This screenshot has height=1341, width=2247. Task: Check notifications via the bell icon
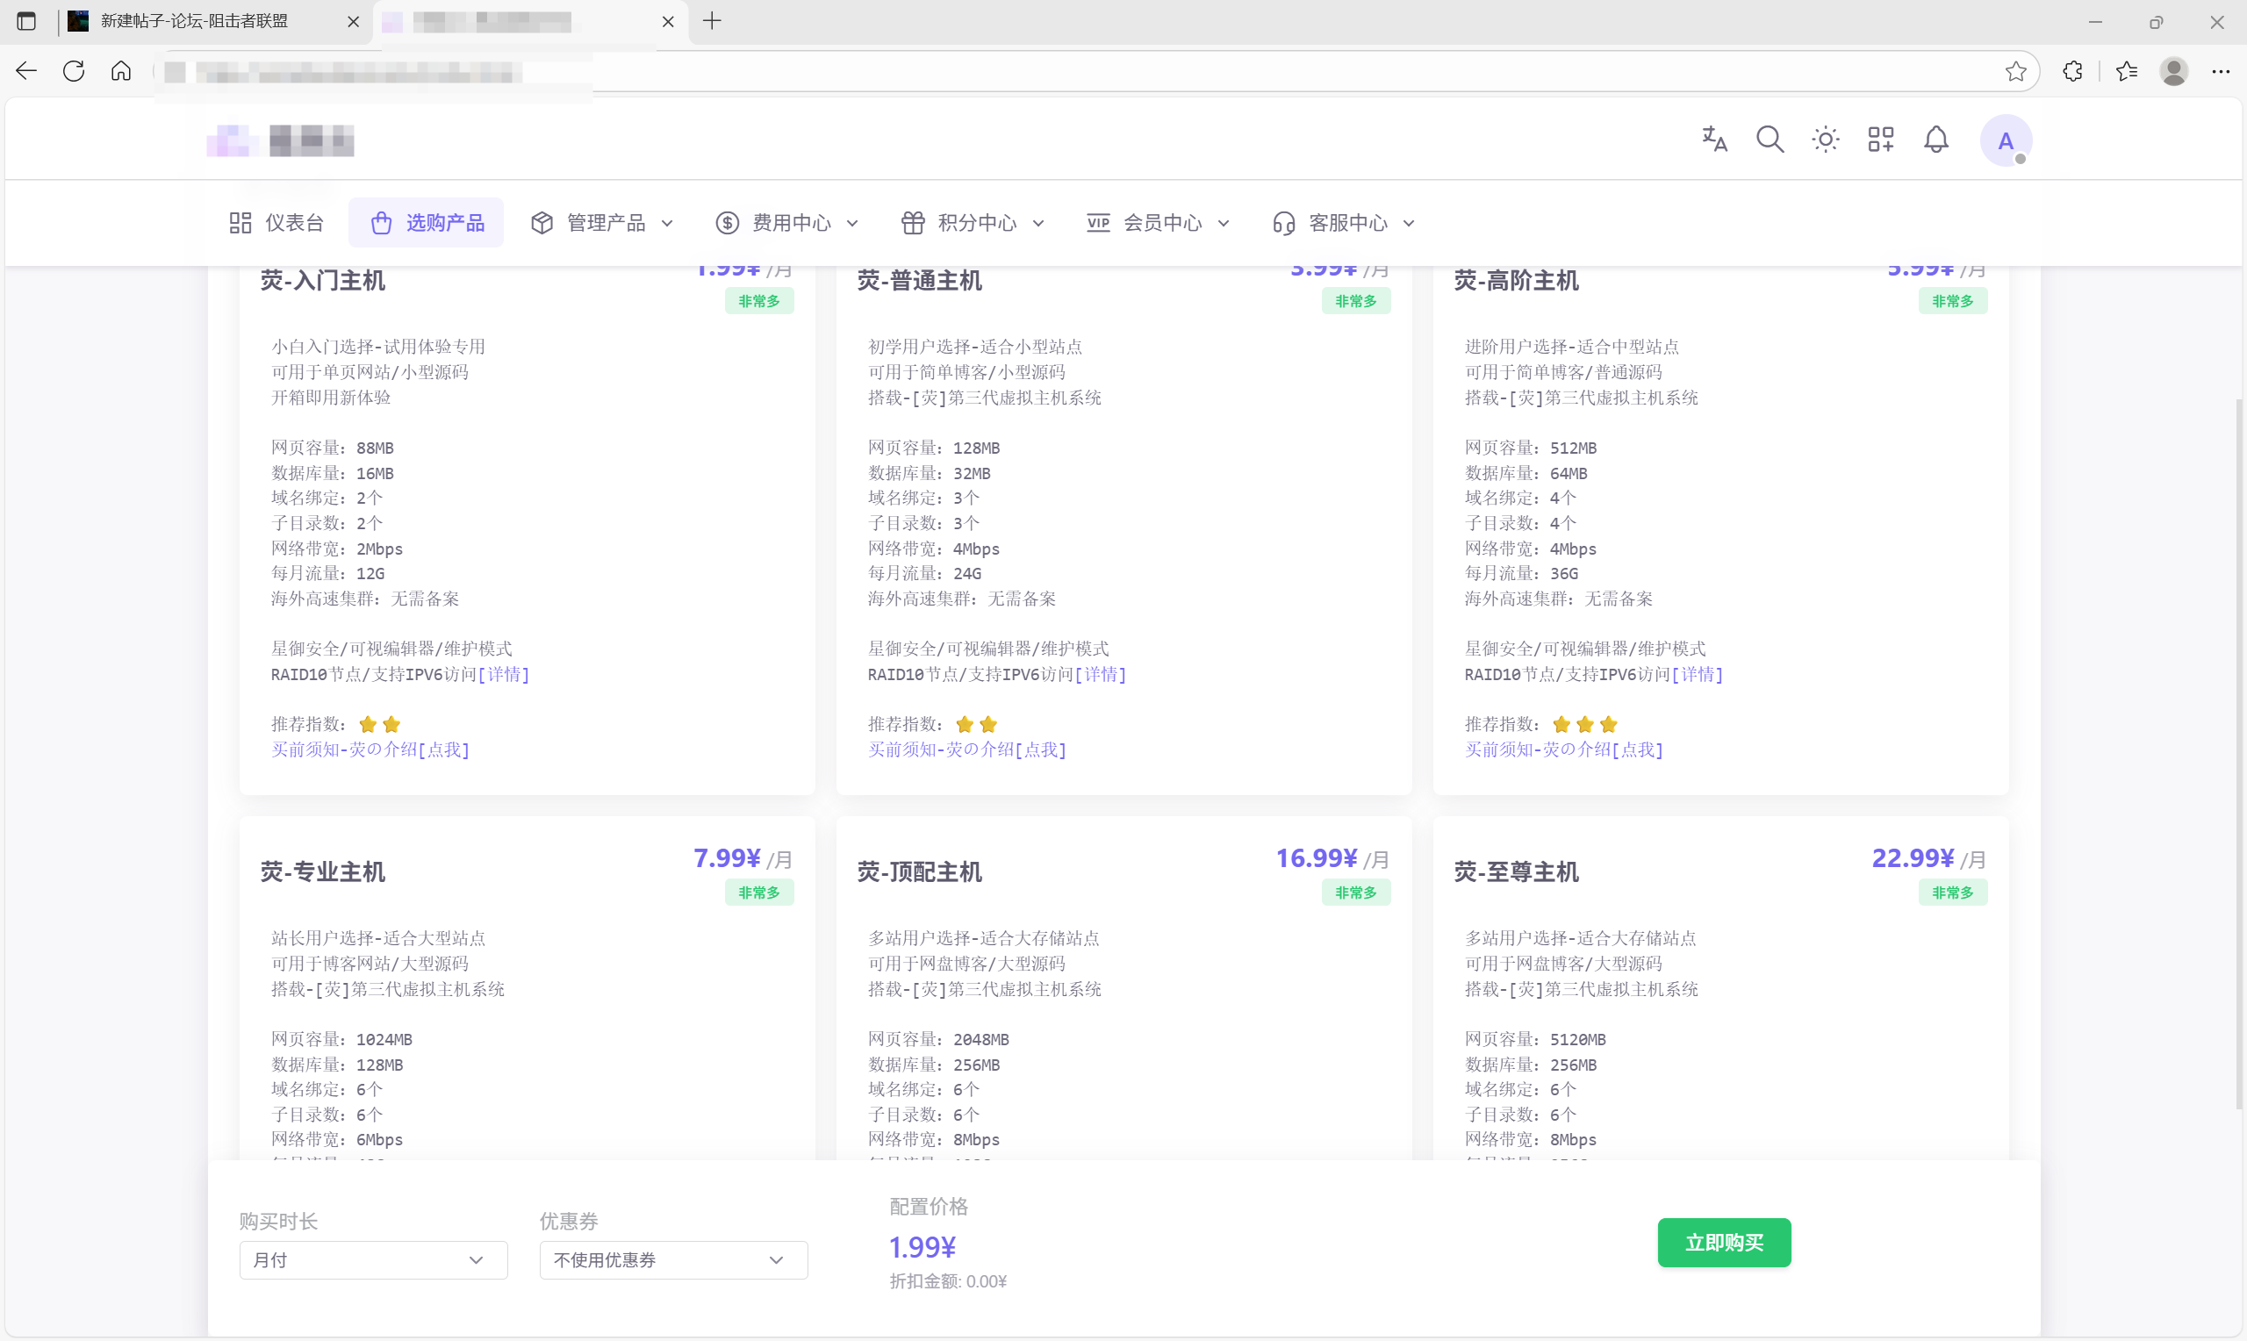[1936, 140]
